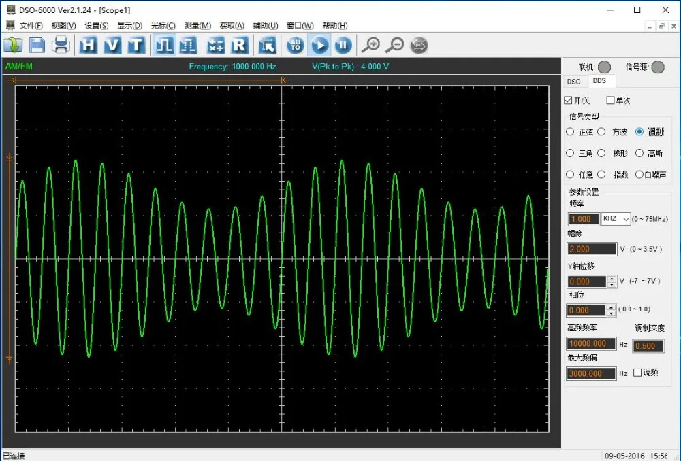Click the Y轴位移 offset field
Image resolution: width=681 pixels, height=461 pixels.
586,281
